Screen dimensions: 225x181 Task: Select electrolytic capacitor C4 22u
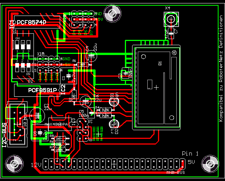(91, 56)
